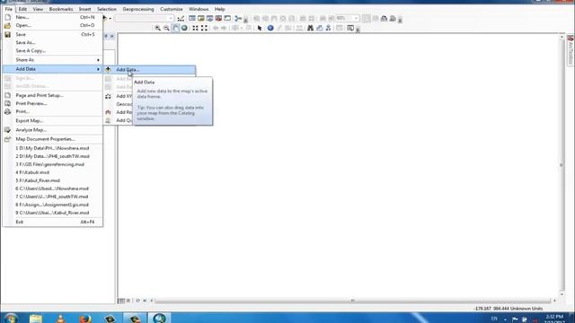
Task: Open the Python window icon
Action: (227, 18)
